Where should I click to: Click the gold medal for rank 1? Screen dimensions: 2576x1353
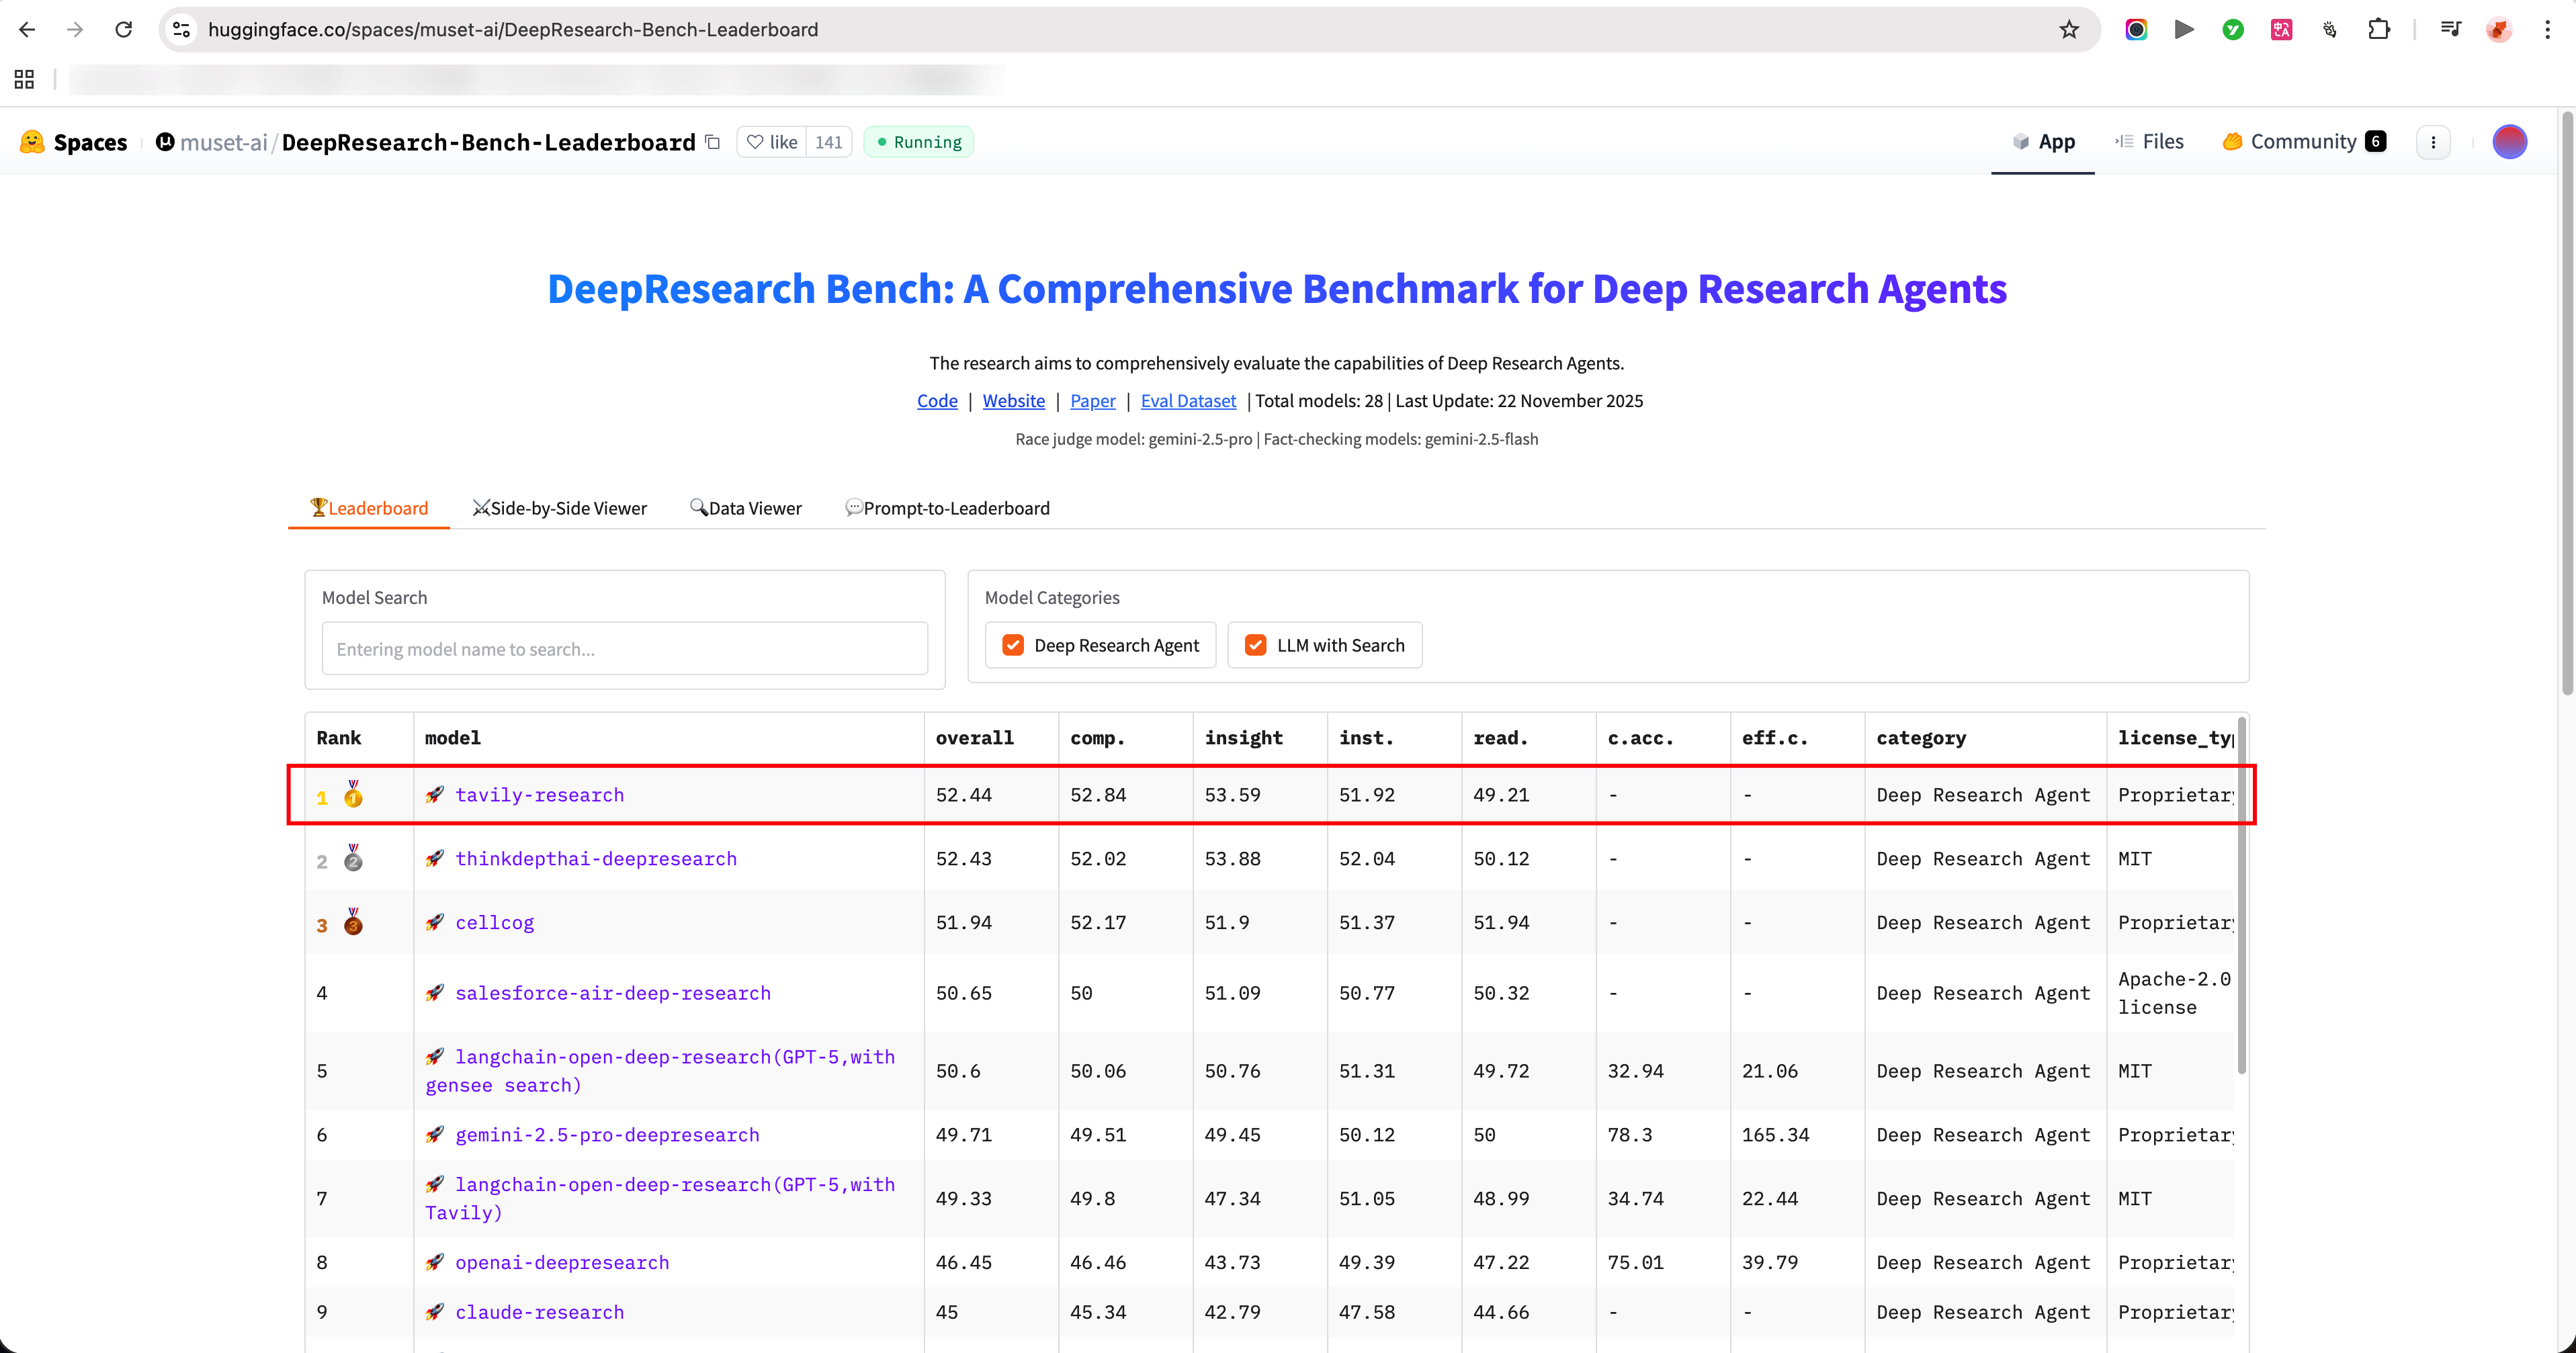tap(353, 794)
